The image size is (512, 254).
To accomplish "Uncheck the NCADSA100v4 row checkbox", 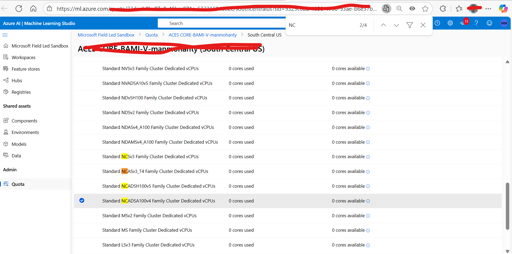I will tap(82, 201).
